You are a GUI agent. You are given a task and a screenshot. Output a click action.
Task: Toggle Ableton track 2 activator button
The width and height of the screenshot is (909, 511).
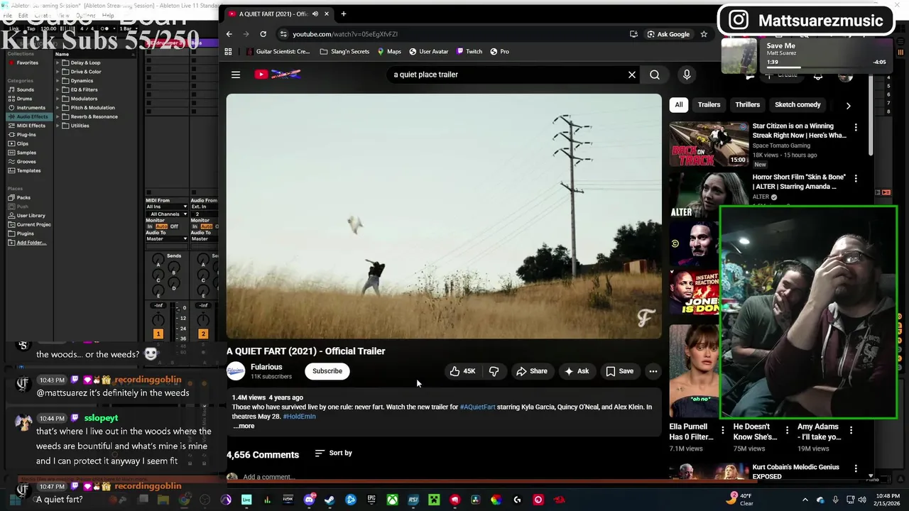click(x=202, y=334)
